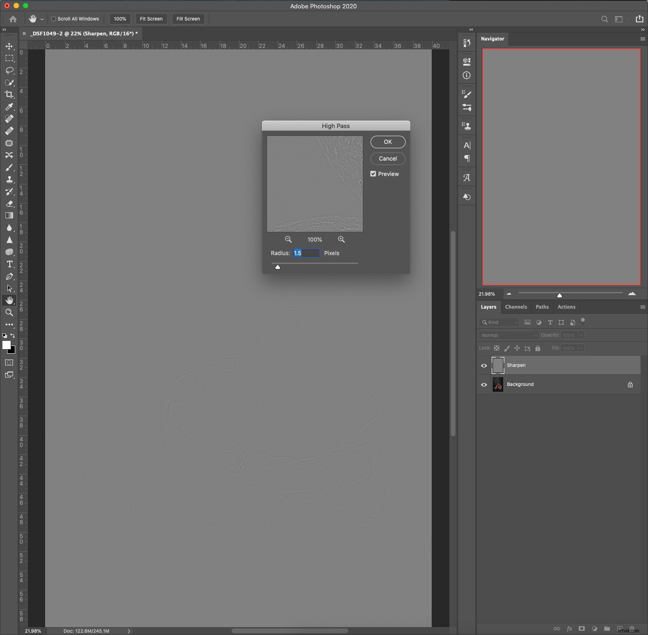Viewport: 648px width, 635px height.
Task: Hide the Sharpen layer
Action: click(x=484, y=366)
